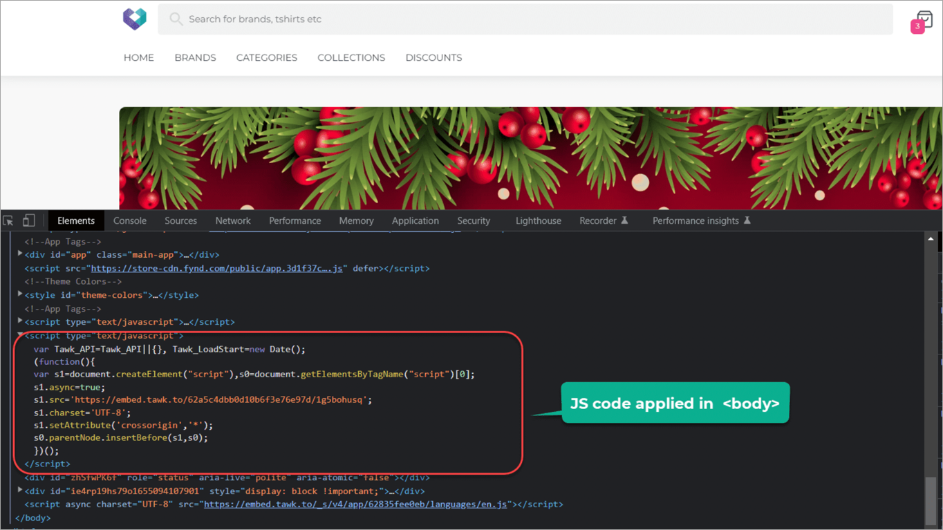Expand the div id="app" node
This screenshot has width=943, height=530.
pyautogui.click(x=20, y=254)
